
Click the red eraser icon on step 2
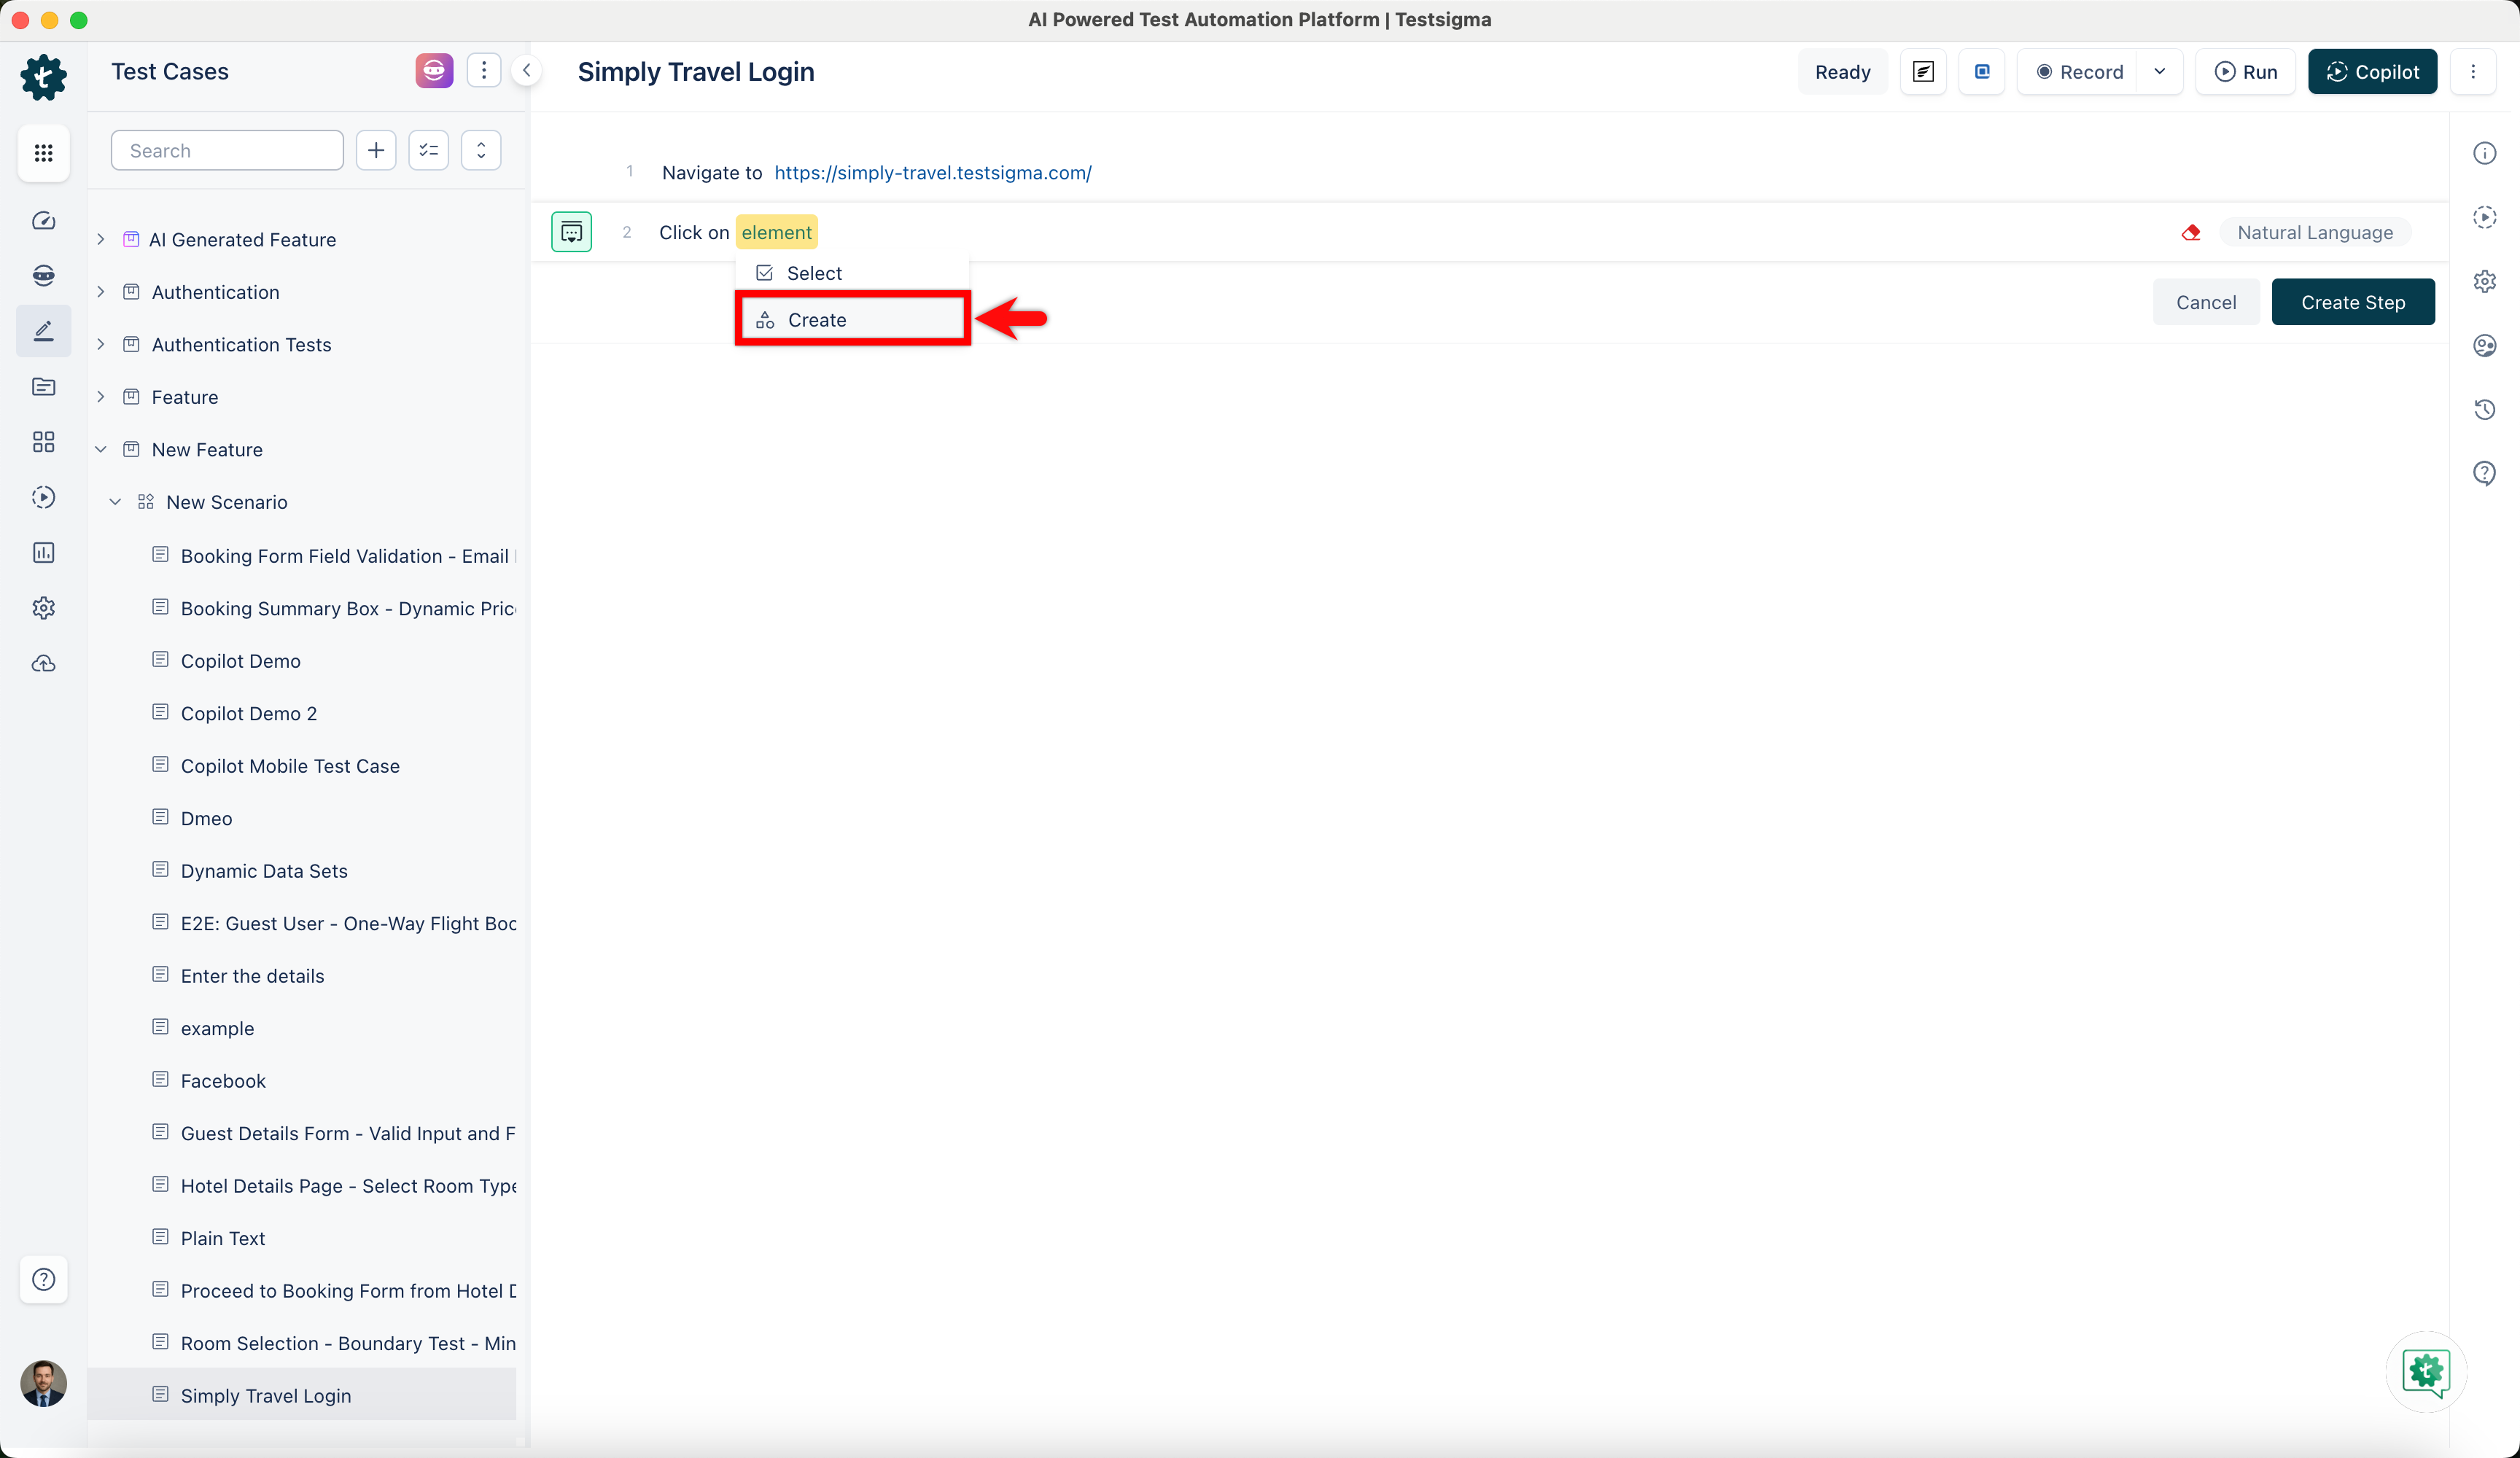pos(2190,233)
